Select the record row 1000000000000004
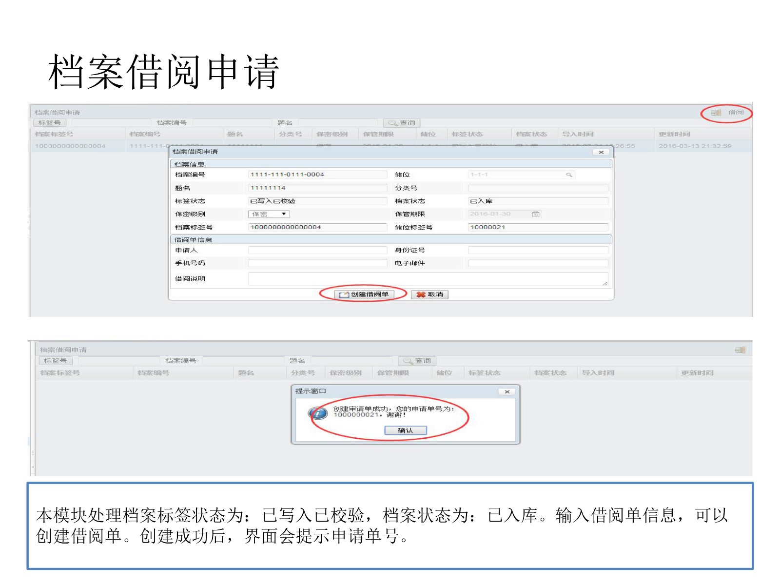The width and height of the screenshot is (780, 585). coord(71,146)
